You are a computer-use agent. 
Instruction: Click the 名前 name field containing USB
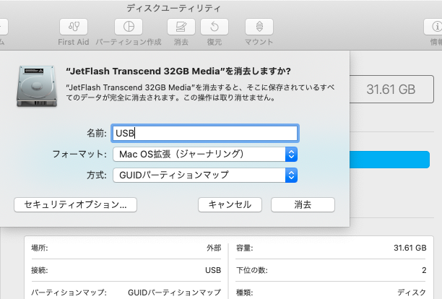(x=205, y=133)
